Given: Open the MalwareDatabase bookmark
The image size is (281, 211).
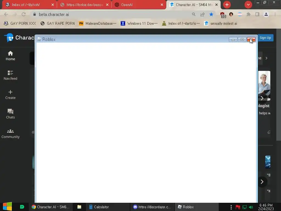Looking at the screenshot, I should (x=98, y=23).
